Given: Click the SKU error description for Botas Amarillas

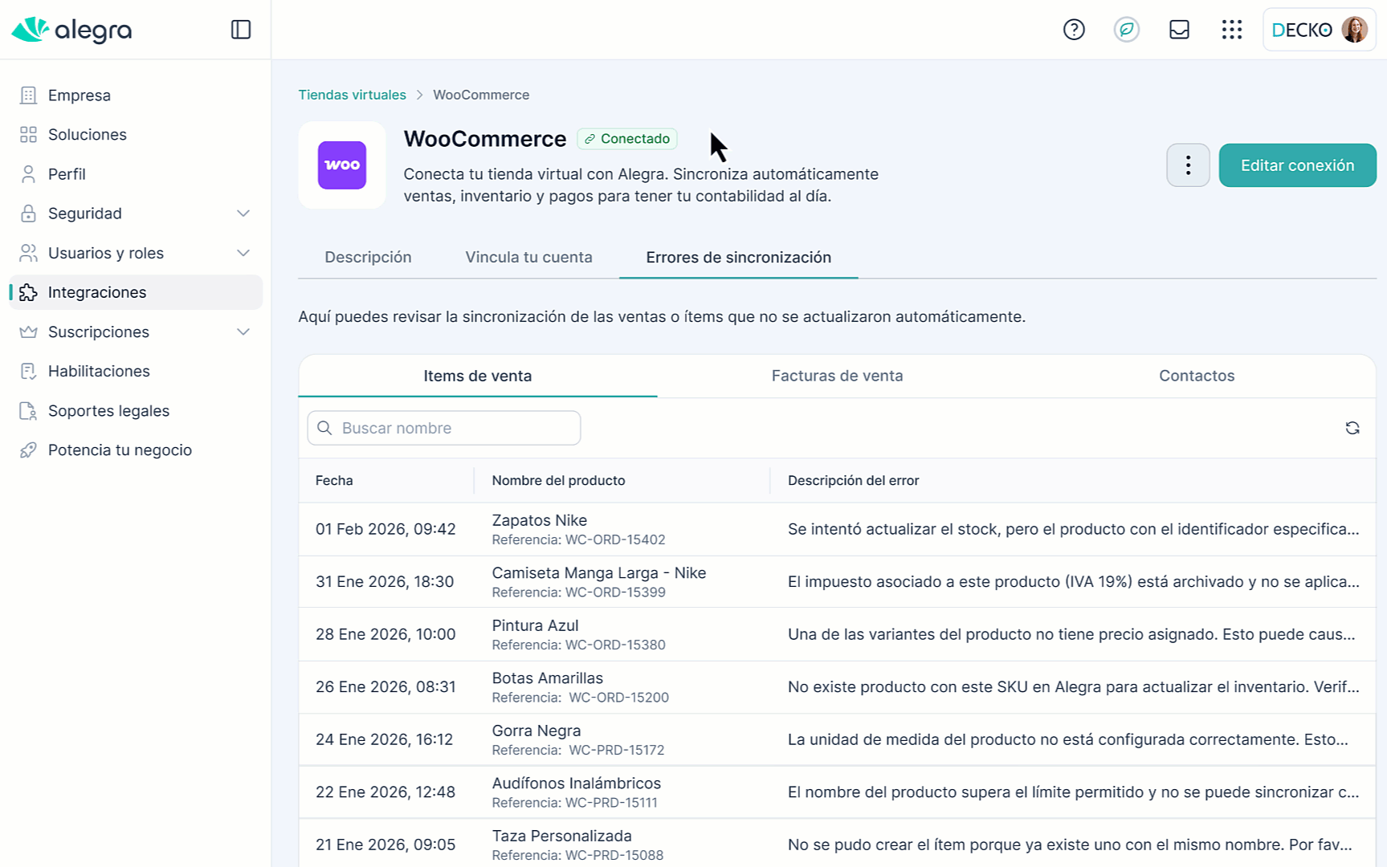Looking at the screenshot, I should tap(1073, 687).
